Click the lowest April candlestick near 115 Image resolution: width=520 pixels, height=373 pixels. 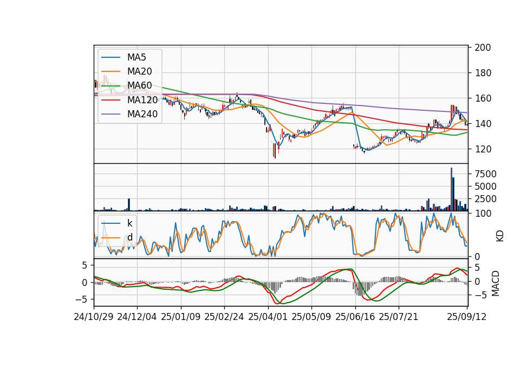(x=275, y=151)
